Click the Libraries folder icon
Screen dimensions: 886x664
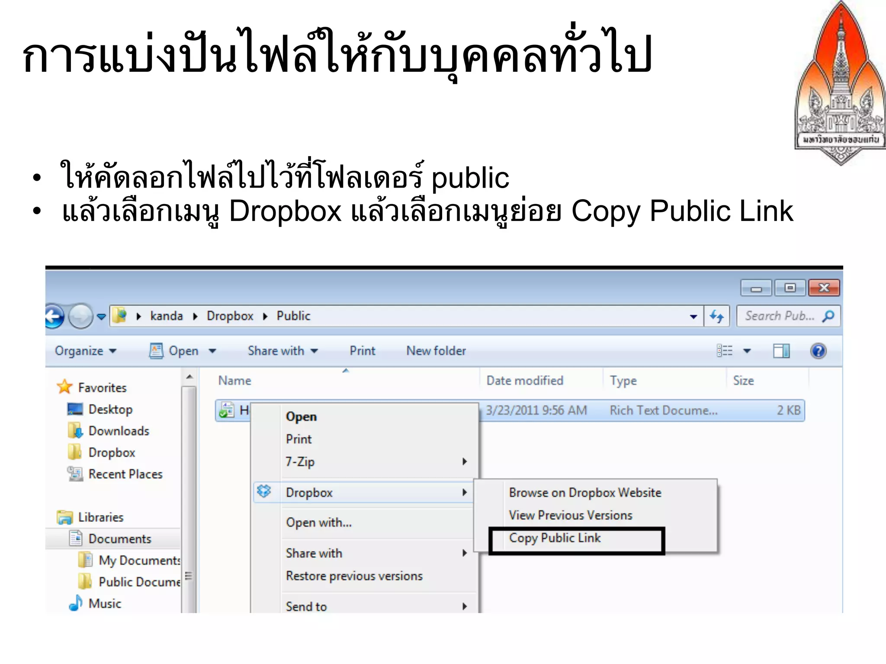[x=64, y=517]
